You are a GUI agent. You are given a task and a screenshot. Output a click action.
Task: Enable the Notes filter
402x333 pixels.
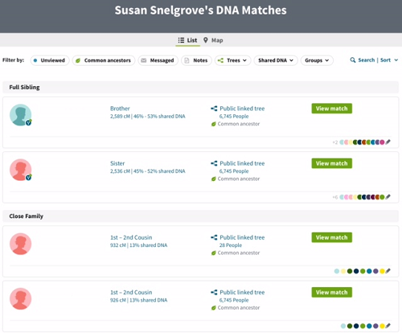196,60
